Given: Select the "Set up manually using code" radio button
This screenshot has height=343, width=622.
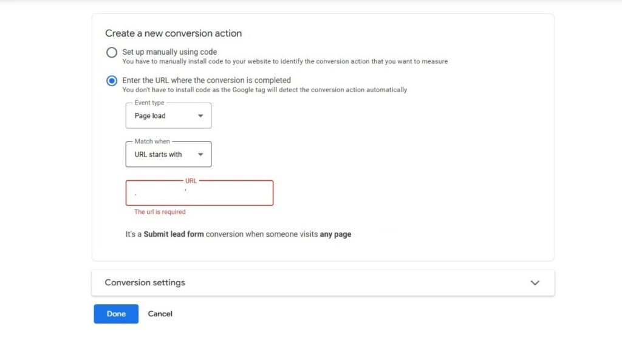Looking at the screenshot, I should (x=112, y=52).
